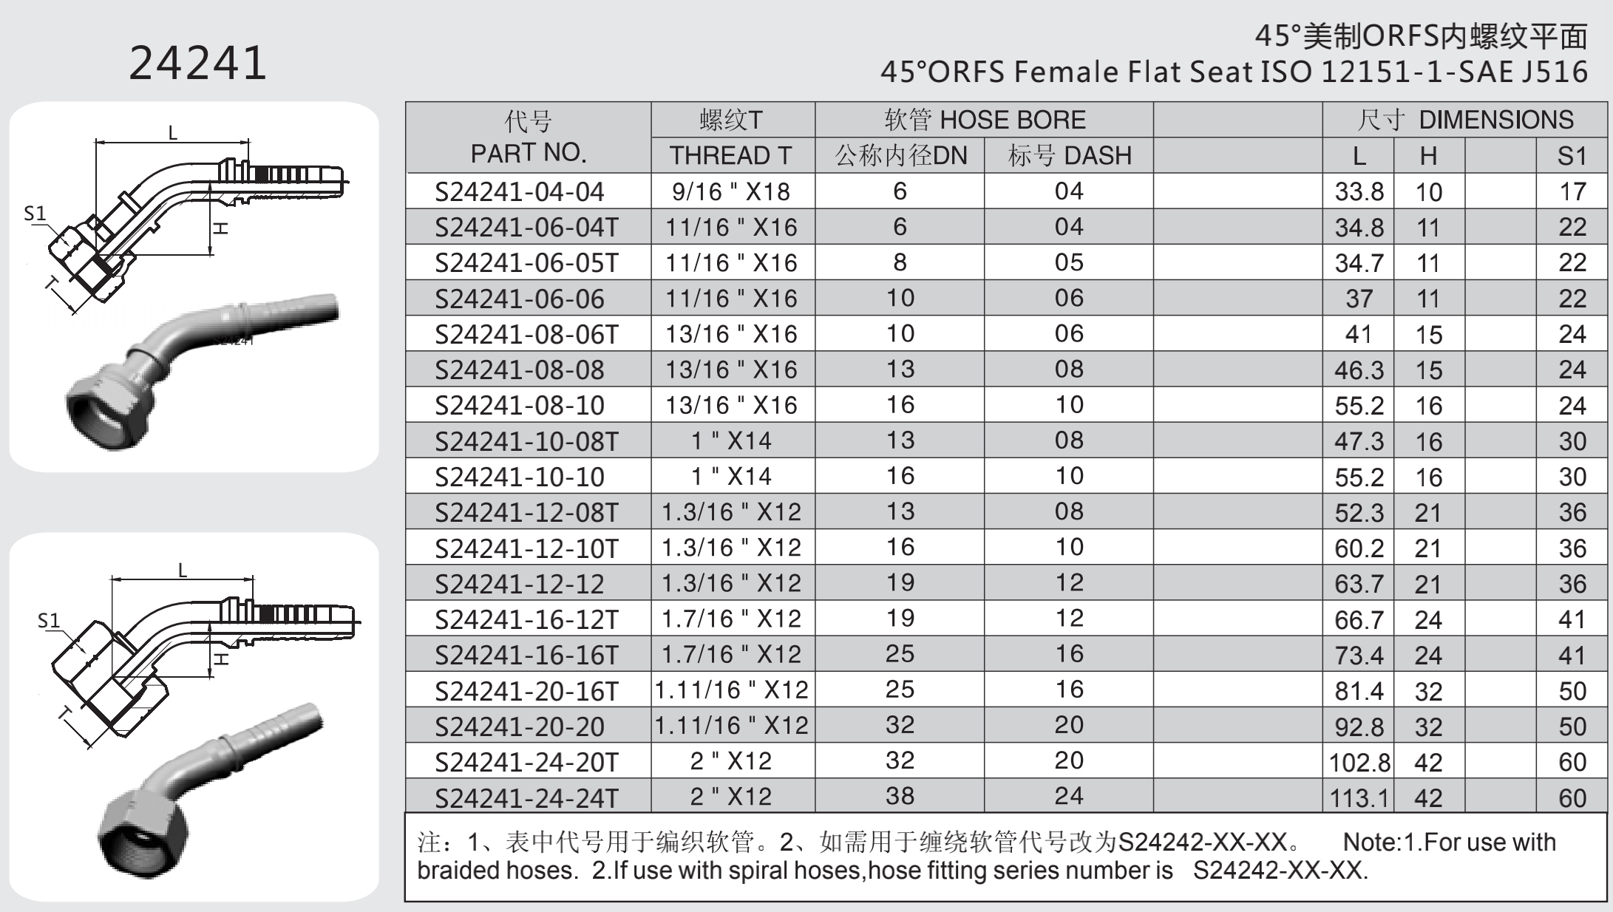The height and width of the screenshot is (912, 1613).
Task: Click the 113.1 L dimension value
Action: click(x=1359, y=798)
